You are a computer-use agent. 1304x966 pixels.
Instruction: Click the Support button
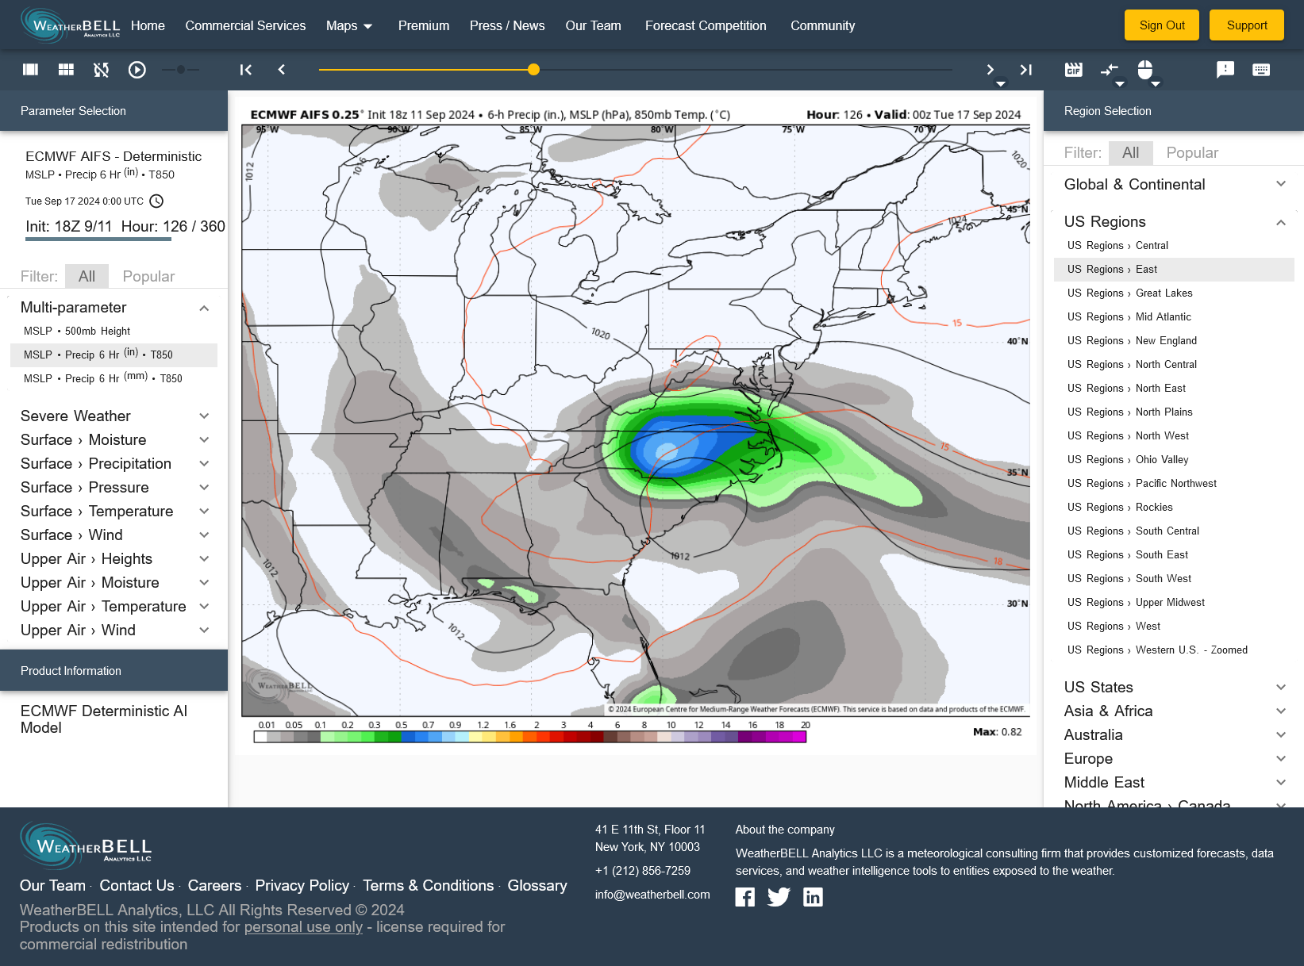1247,25
